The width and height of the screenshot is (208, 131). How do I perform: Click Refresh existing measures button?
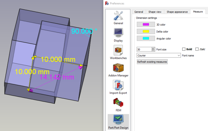[x=152, y=62]
